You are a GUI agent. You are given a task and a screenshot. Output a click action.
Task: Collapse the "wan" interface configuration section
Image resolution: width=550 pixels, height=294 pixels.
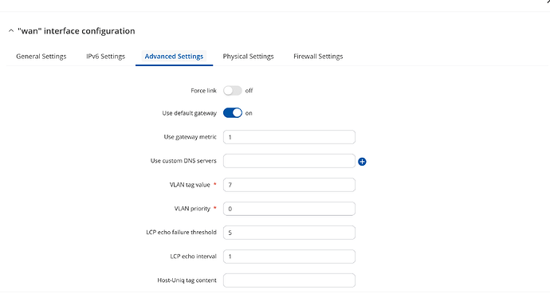(x=11, y=31)
